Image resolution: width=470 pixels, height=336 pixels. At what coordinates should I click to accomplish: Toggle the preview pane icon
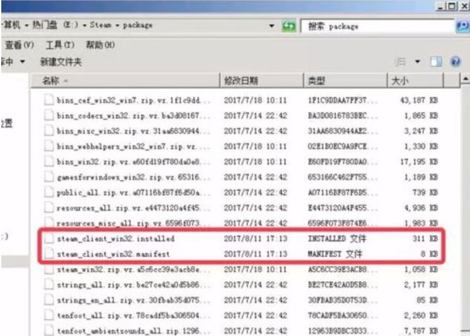pyautogui.click(x=436, y=62)
